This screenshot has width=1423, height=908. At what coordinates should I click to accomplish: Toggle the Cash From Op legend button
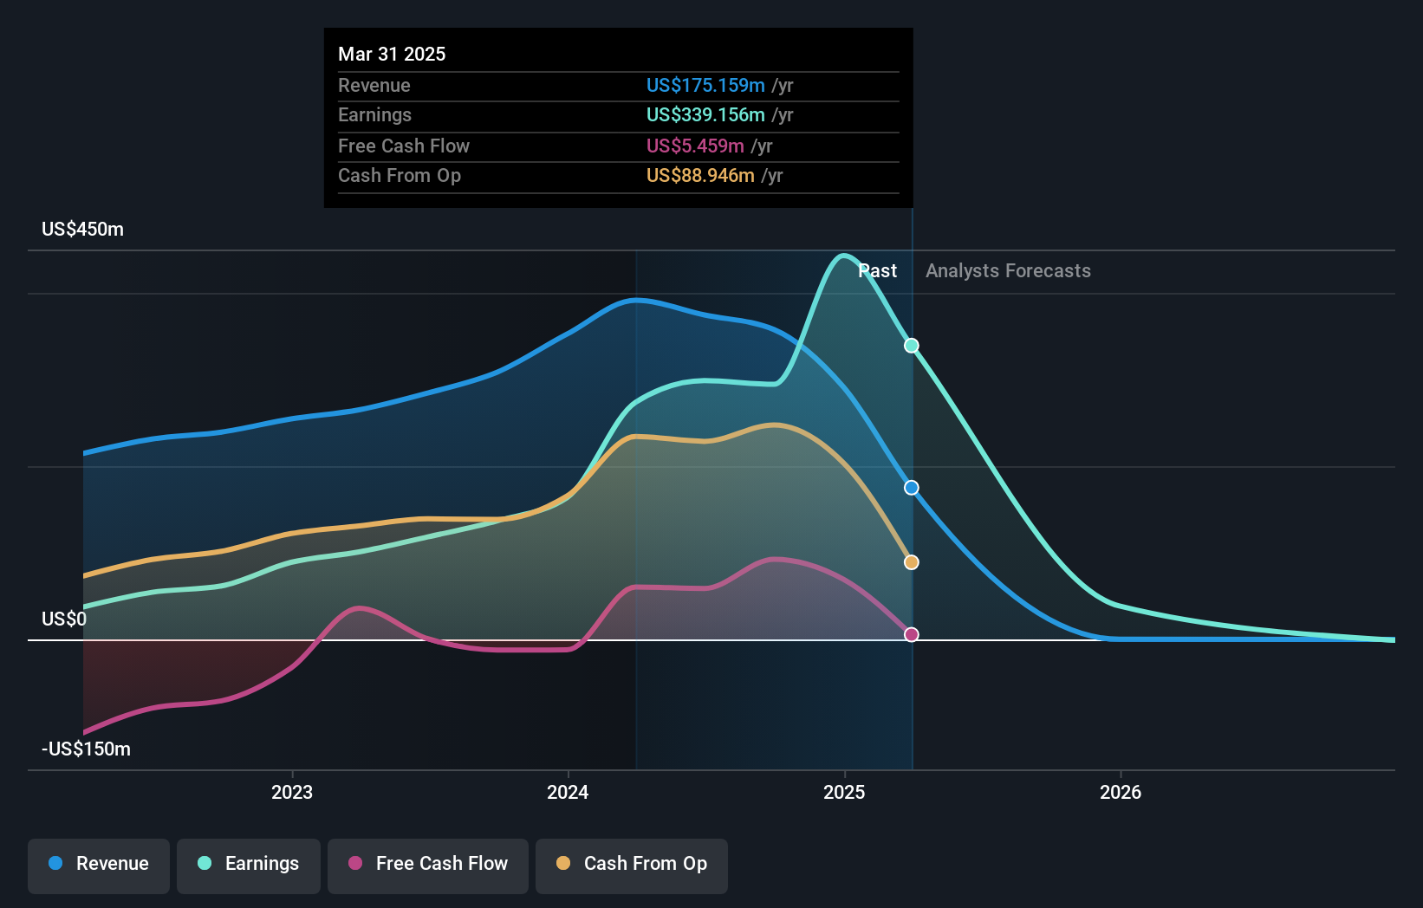tap(632, 866)
